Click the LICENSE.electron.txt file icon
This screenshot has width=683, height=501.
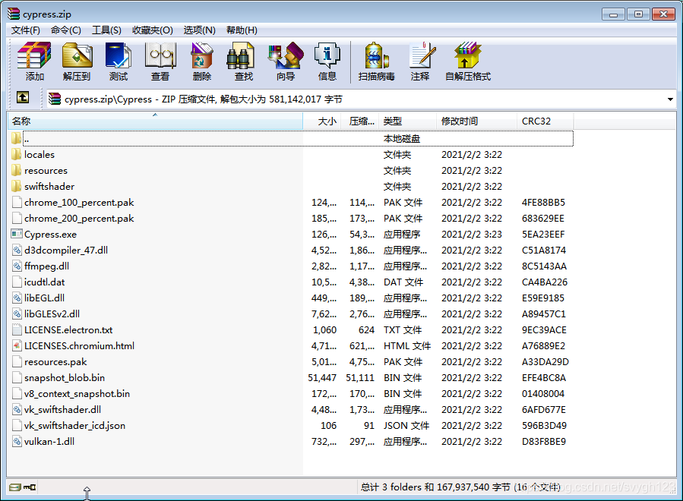pyautogui.click(x=17, y=330)
